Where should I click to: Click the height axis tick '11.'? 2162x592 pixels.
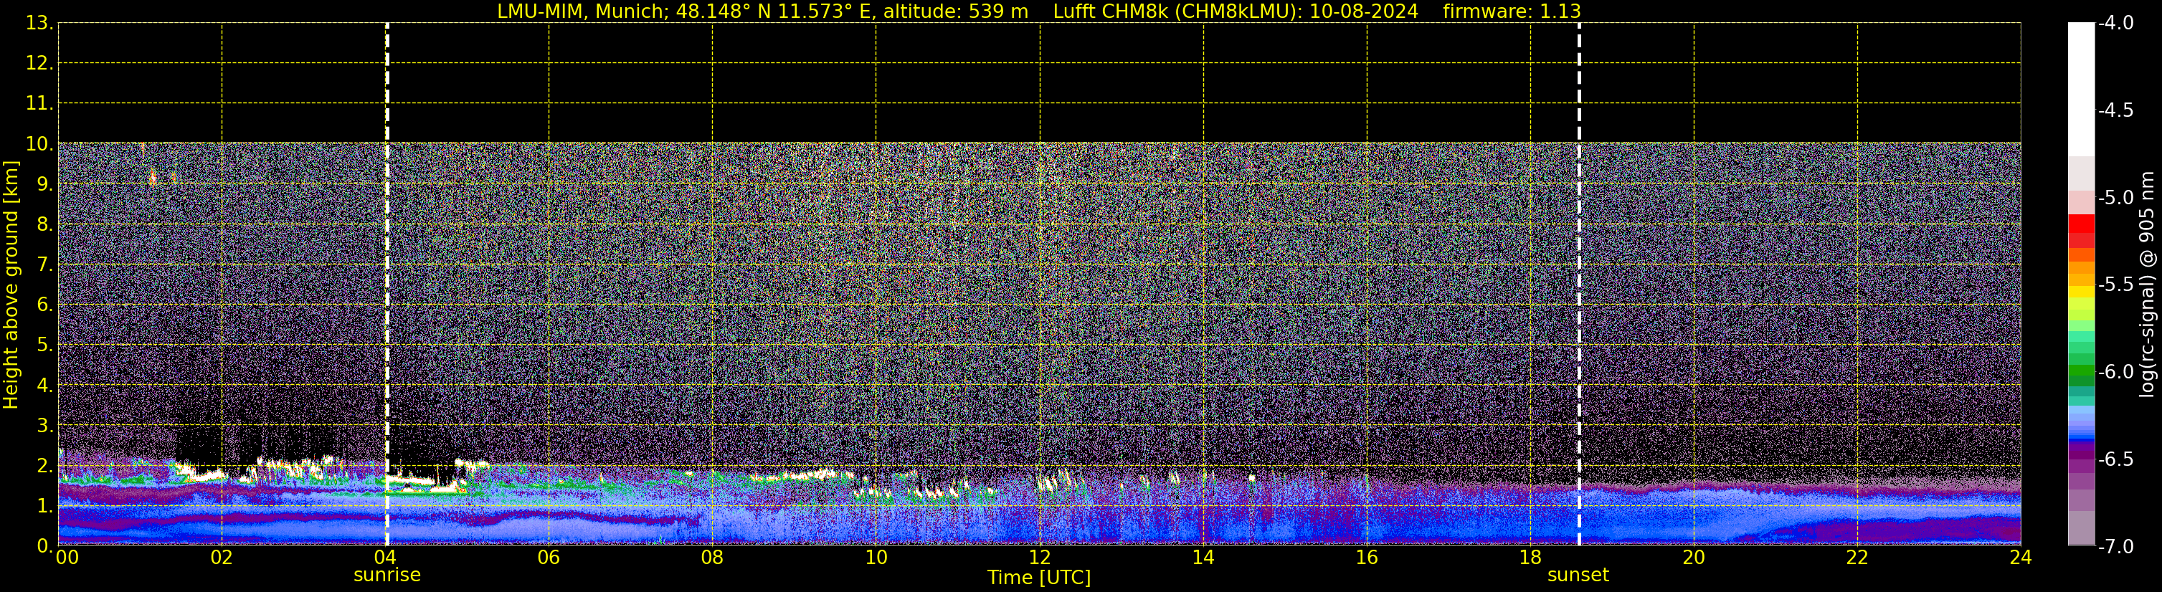(39, 103)
